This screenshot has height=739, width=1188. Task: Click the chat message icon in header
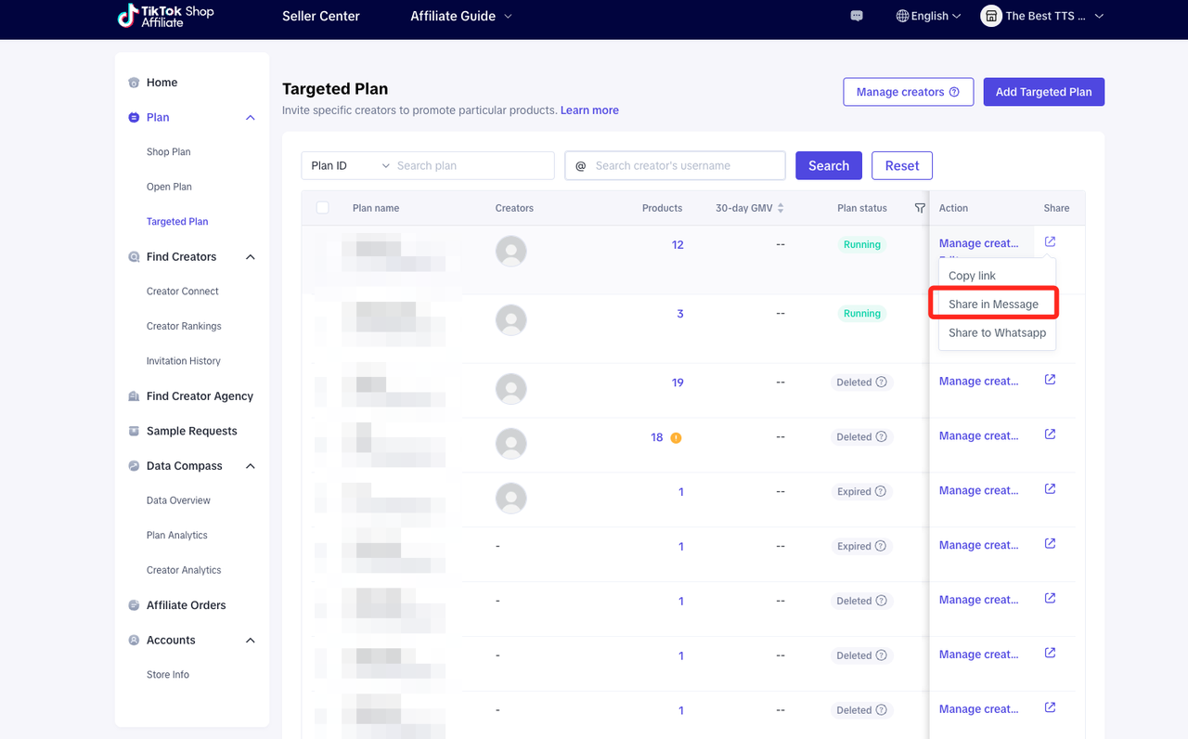coord(856,16)
